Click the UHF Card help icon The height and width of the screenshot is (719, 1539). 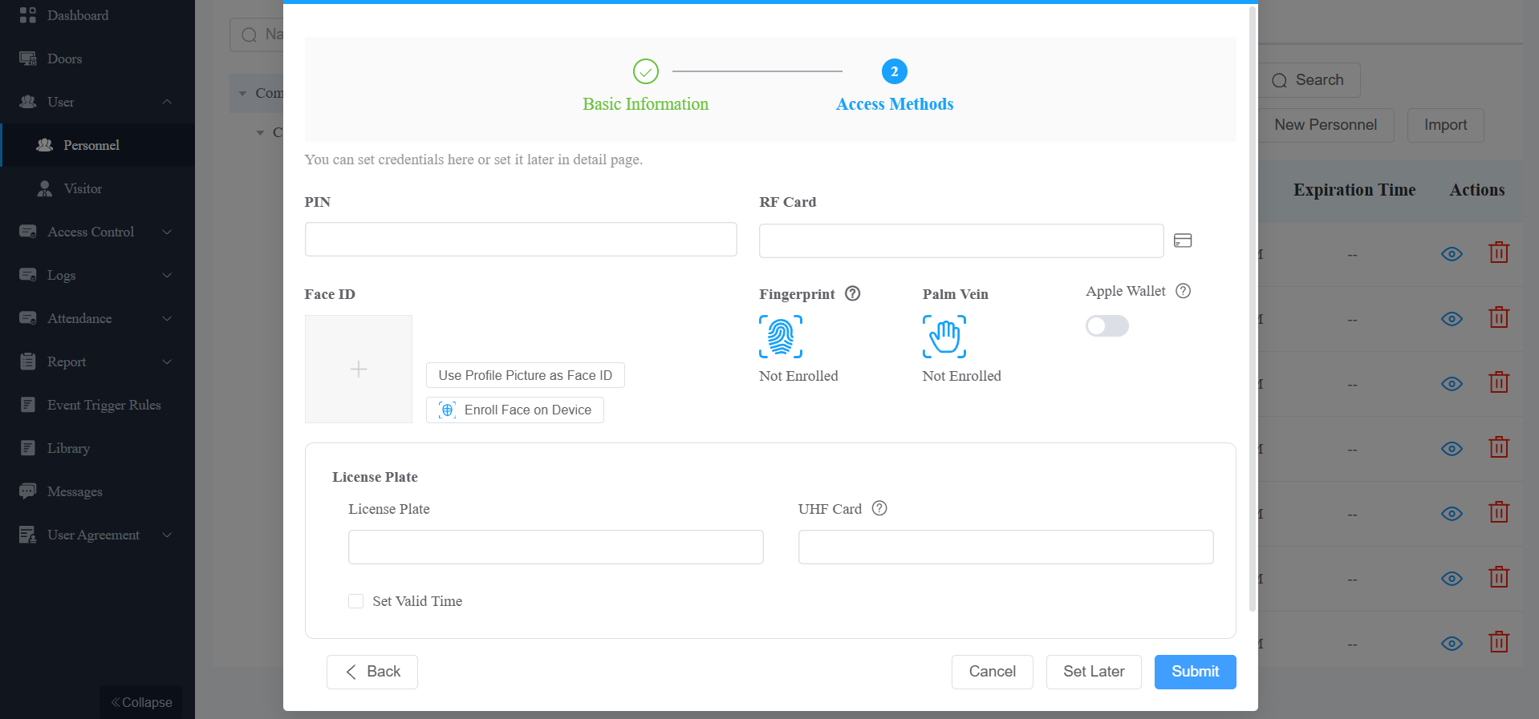pyautogui.click(x=879, y=508)
